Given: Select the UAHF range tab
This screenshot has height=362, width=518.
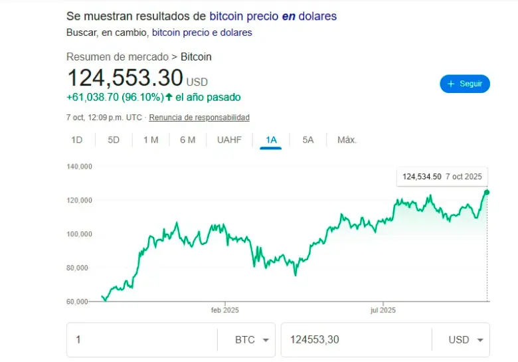Looking at the screenshot, I should pos(229,140).
